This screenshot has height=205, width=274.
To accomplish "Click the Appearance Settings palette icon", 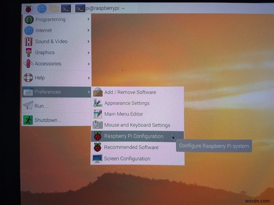I will [98, 103].
